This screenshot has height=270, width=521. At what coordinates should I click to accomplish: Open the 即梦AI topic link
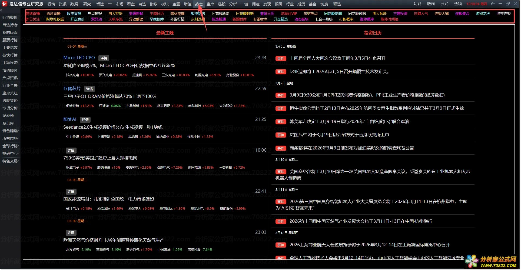70,119
